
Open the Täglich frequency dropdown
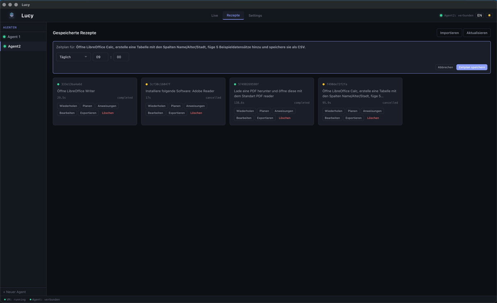point(73,57)
